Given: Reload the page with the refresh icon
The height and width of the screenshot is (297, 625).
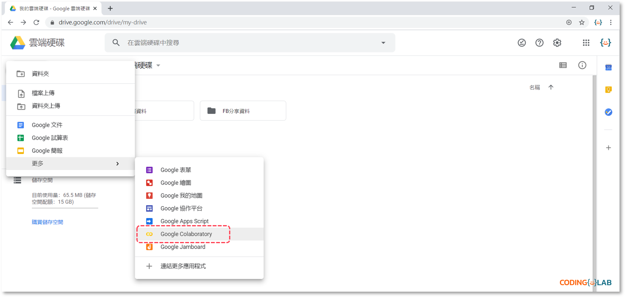Looking at the screenshot, I should coord(36,23).
